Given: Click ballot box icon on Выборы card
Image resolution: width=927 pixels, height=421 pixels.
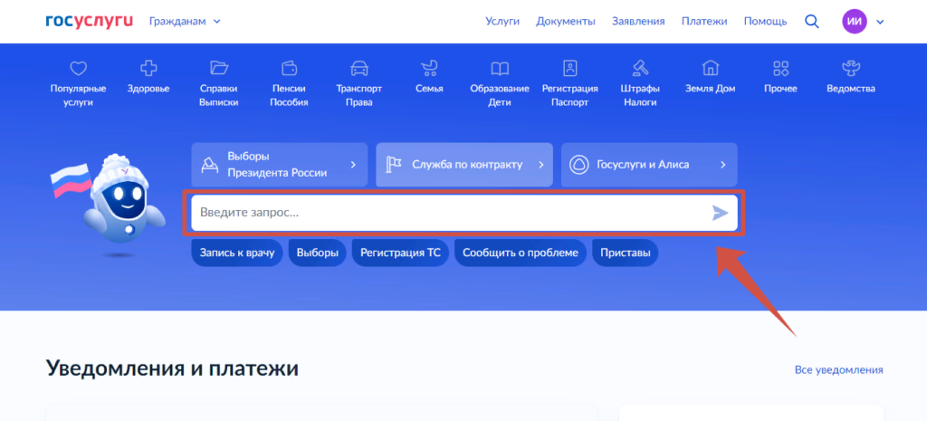Looking at the screenshot, I should coord(209,165).
